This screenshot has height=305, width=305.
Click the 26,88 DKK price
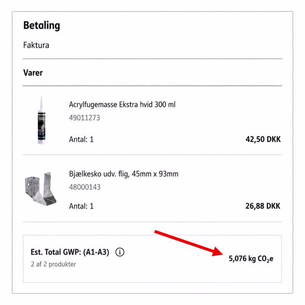(263, 206)
